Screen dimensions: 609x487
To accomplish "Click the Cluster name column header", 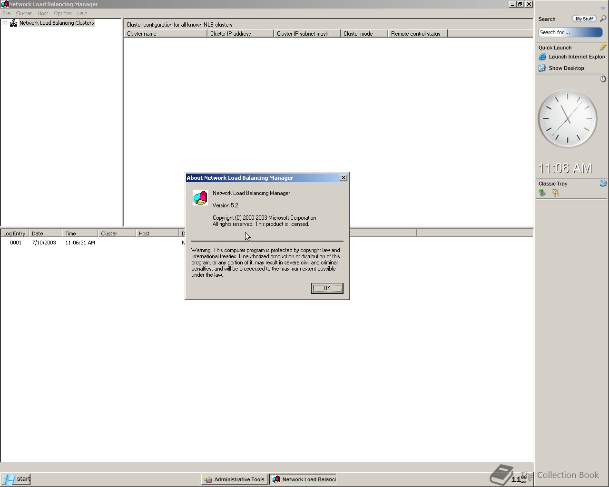I will 166,34.
